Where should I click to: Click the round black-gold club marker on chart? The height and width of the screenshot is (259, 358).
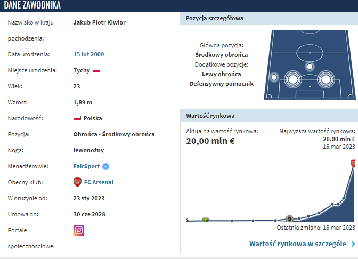[289, 218]
